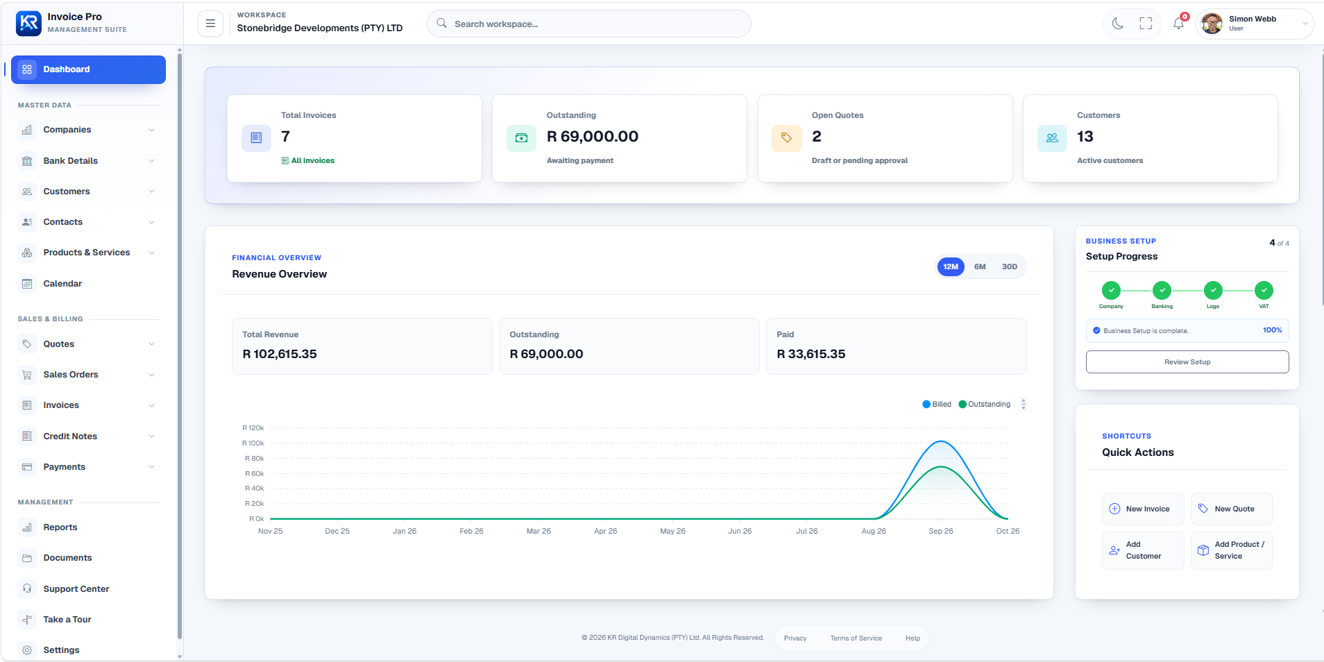This screenshot has height=662, width=1324.
Task: Select the 12M range tab
Action: pos(951,267)
